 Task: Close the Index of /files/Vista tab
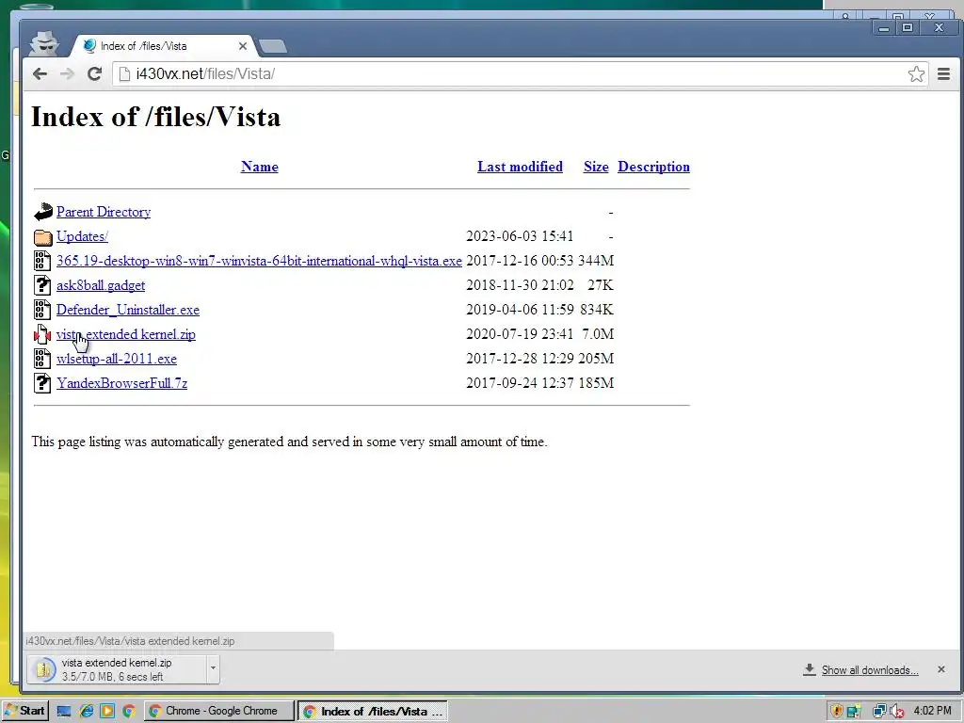[242, 46]
